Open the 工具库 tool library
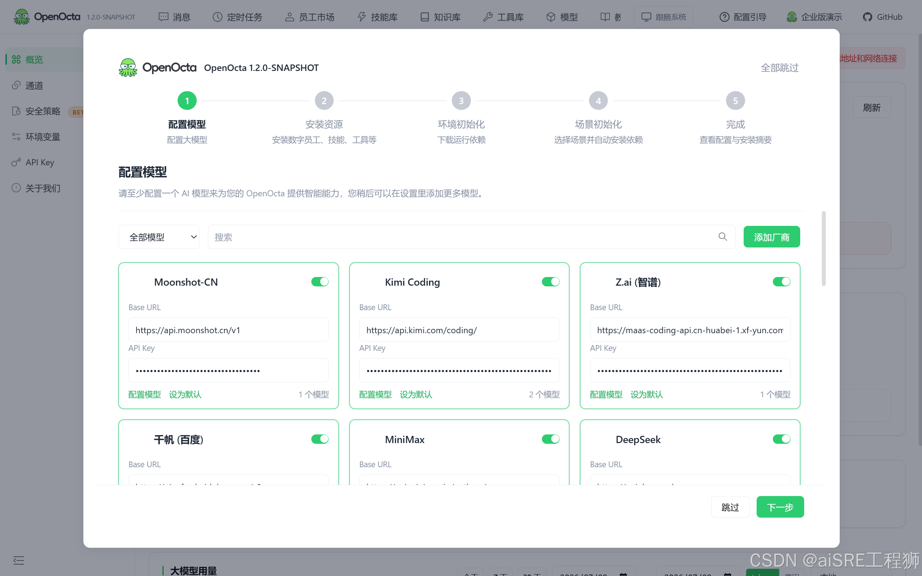Image resolution: width=922 pixels, height=576 pixels. click(503, 17)
